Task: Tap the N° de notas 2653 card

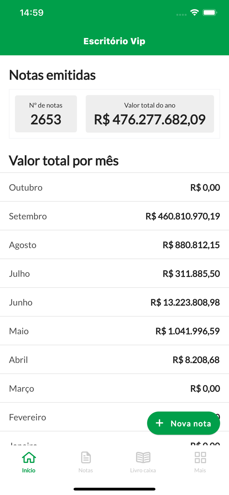Action: 46,114
